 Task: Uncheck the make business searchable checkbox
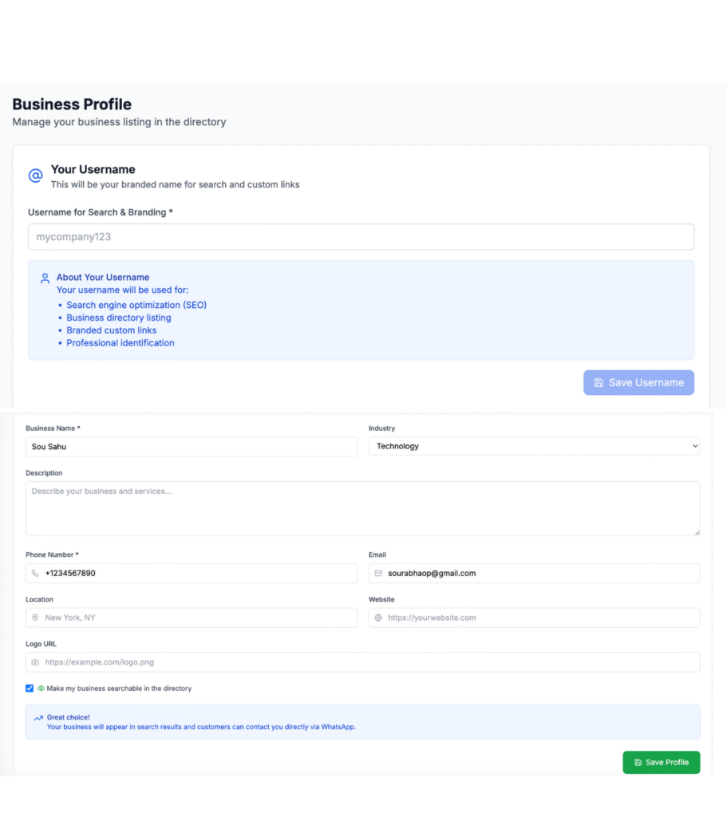[x=30, y=688]
